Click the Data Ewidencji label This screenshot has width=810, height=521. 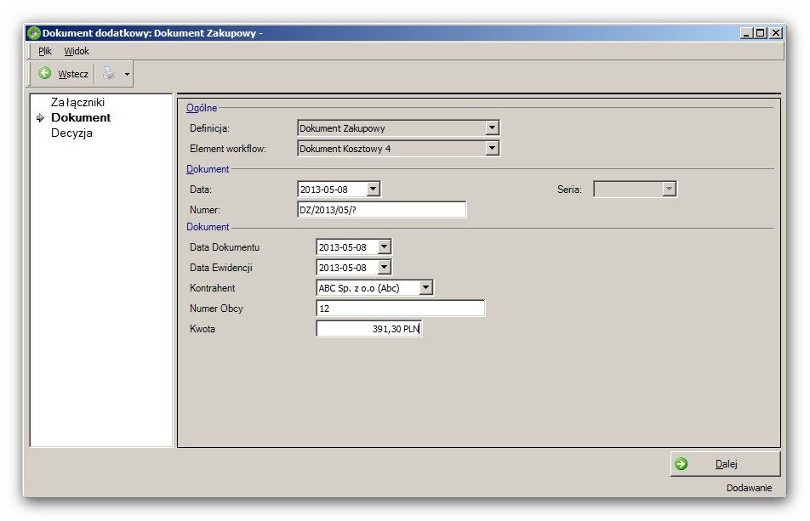[221, 268]
